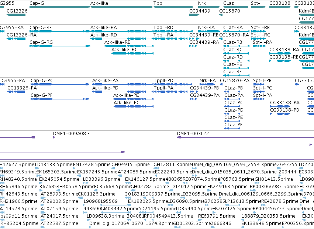Select transcript Cap-G-RF
The width and height of the screenshot is (314, 229).
pyautogui.click(x=60, y=31)
